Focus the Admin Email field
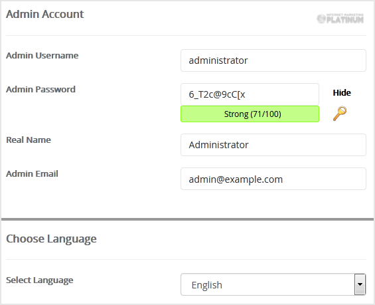 (x=273, y=179)
